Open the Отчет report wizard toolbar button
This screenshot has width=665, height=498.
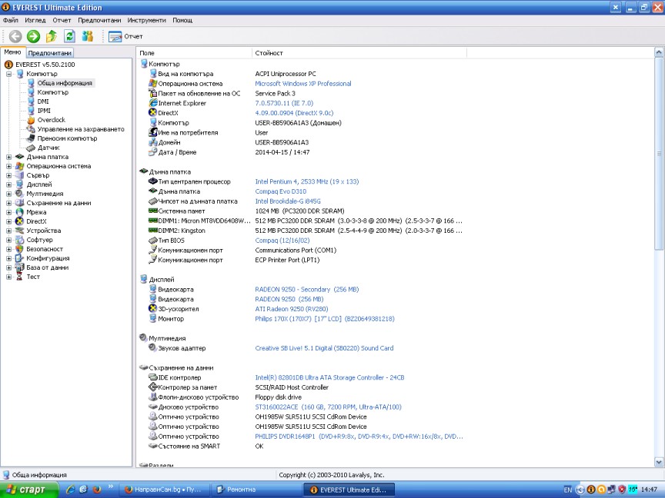coord(125,36)
